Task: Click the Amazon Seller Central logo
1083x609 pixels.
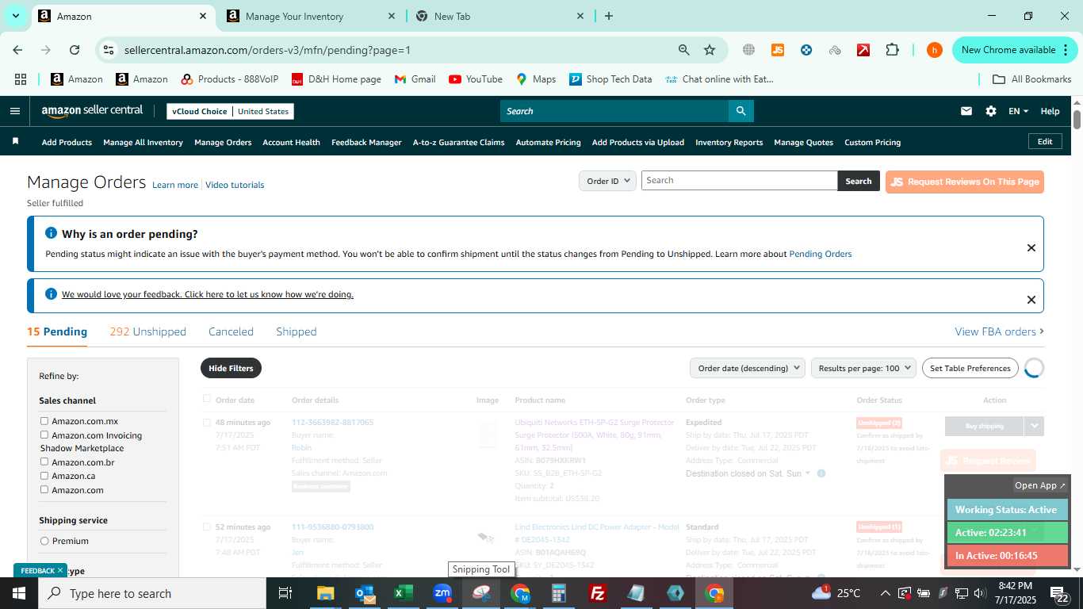Action: (x=92, y=111)
